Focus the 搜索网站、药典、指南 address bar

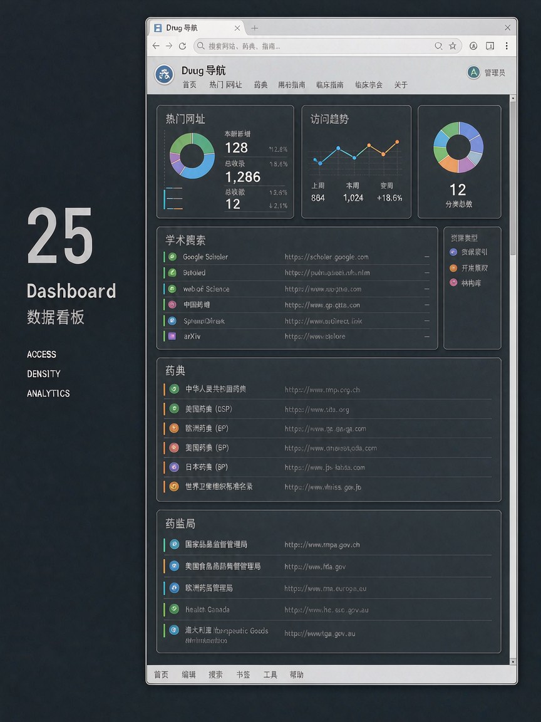coord(327,46)
